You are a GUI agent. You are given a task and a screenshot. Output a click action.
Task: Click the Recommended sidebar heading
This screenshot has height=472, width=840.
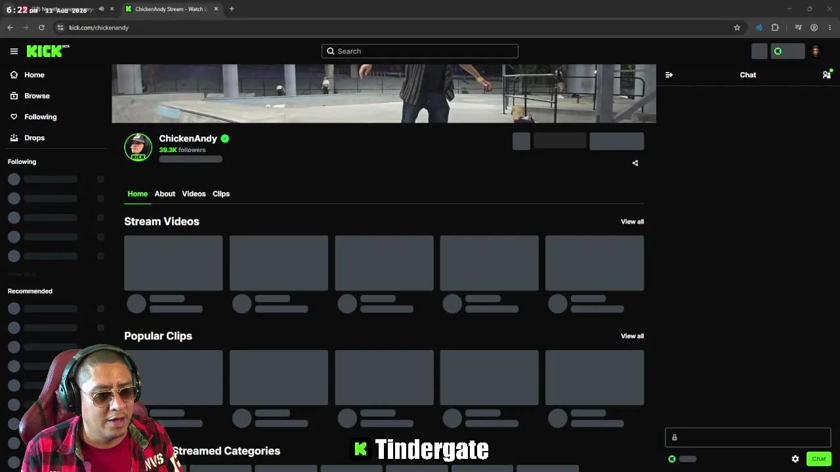pyautogui.click(x=30, y=291)
